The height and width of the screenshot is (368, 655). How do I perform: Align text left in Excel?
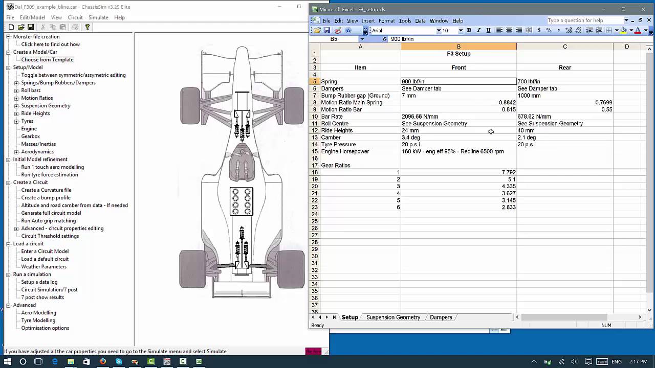pyautogui.click(x=499, y=31)
